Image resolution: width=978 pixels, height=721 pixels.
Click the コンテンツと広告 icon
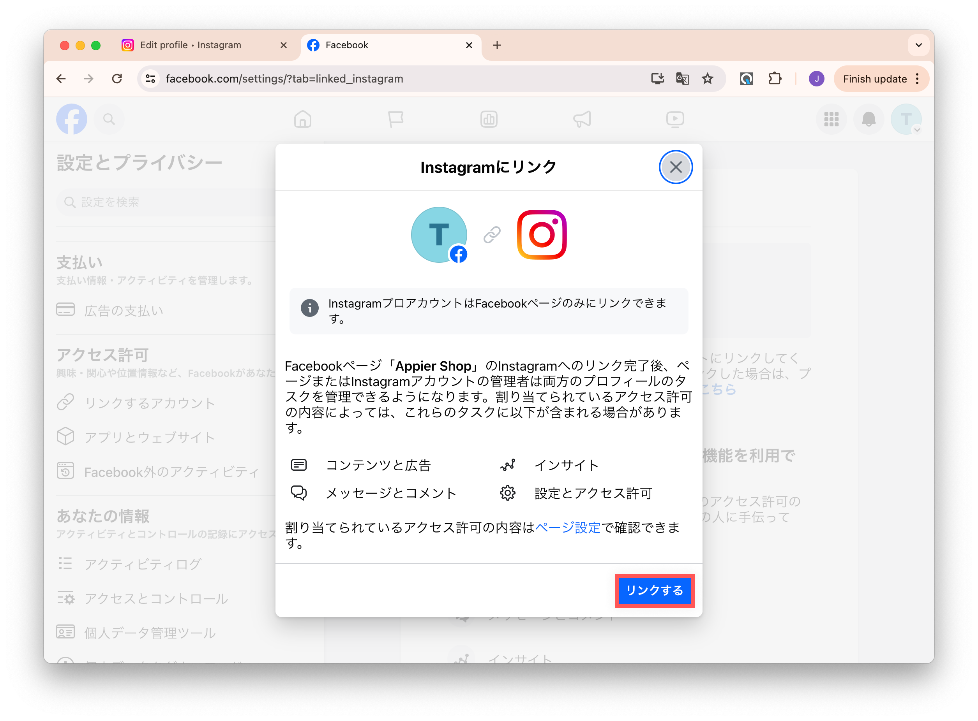click(299, 465)
